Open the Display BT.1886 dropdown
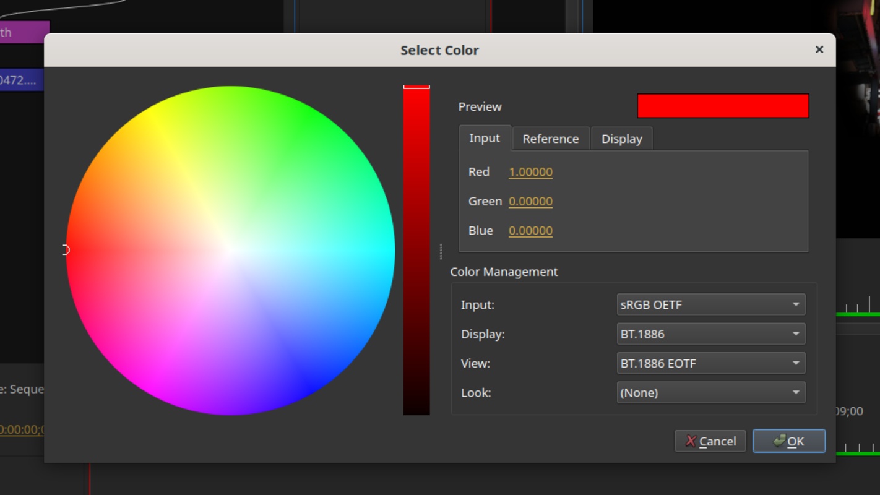880x495 pixels. tap(711, 334)
